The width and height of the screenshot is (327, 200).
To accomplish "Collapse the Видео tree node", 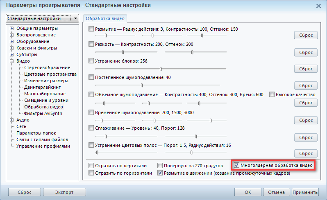I will [x=12, y=61].
